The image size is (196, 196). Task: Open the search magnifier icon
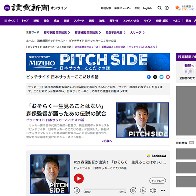pos(159,8)
